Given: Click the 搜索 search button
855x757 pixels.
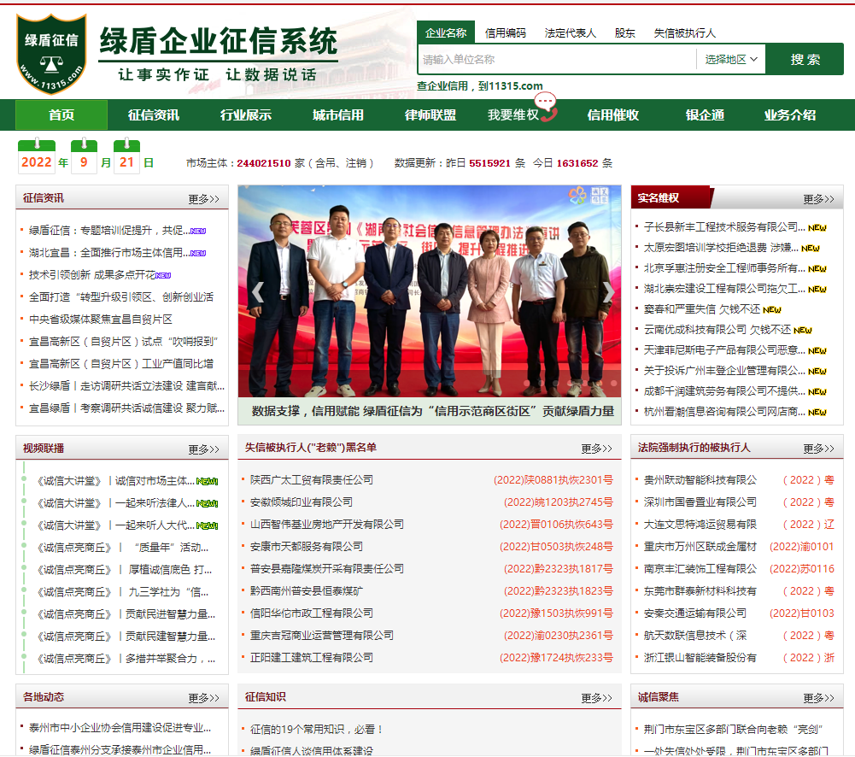Looking at the screenshot, I should (805, 60).
